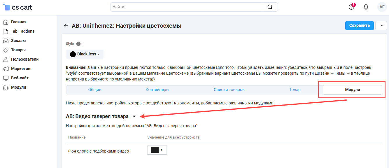Open the Пользователи section
Image resolution: width=389 pixels, height=168 pixels.
tap(23, 59)
